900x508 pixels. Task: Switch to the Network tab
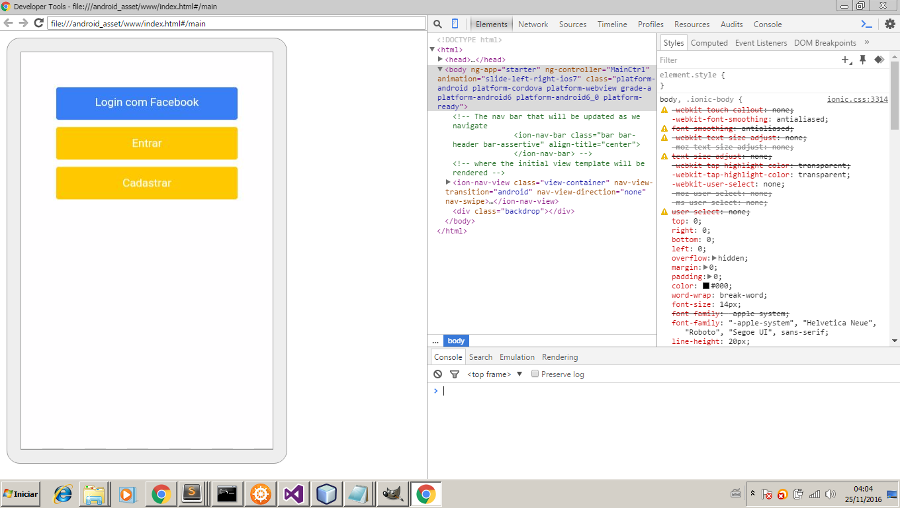coord(533,24)
